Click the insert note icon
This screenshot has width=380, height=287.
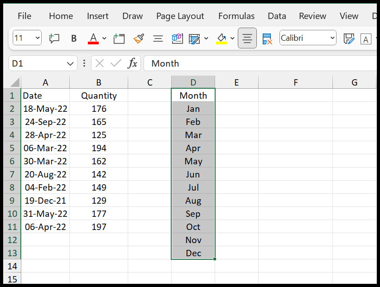coord(119,38)
